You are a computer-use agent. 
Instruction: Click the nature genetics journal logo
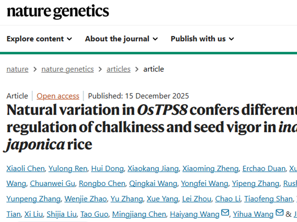click(x=58, y=11)
